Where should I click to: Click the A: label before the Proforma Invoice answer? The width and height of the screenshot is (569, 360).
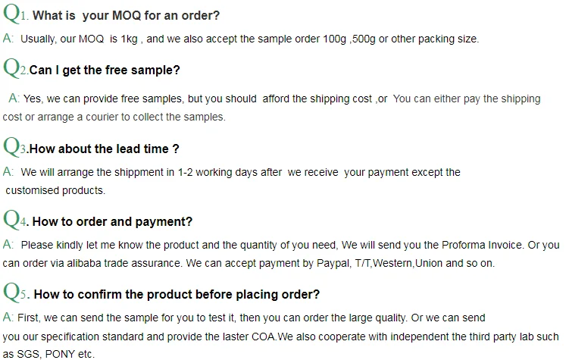tap(8, 245)
